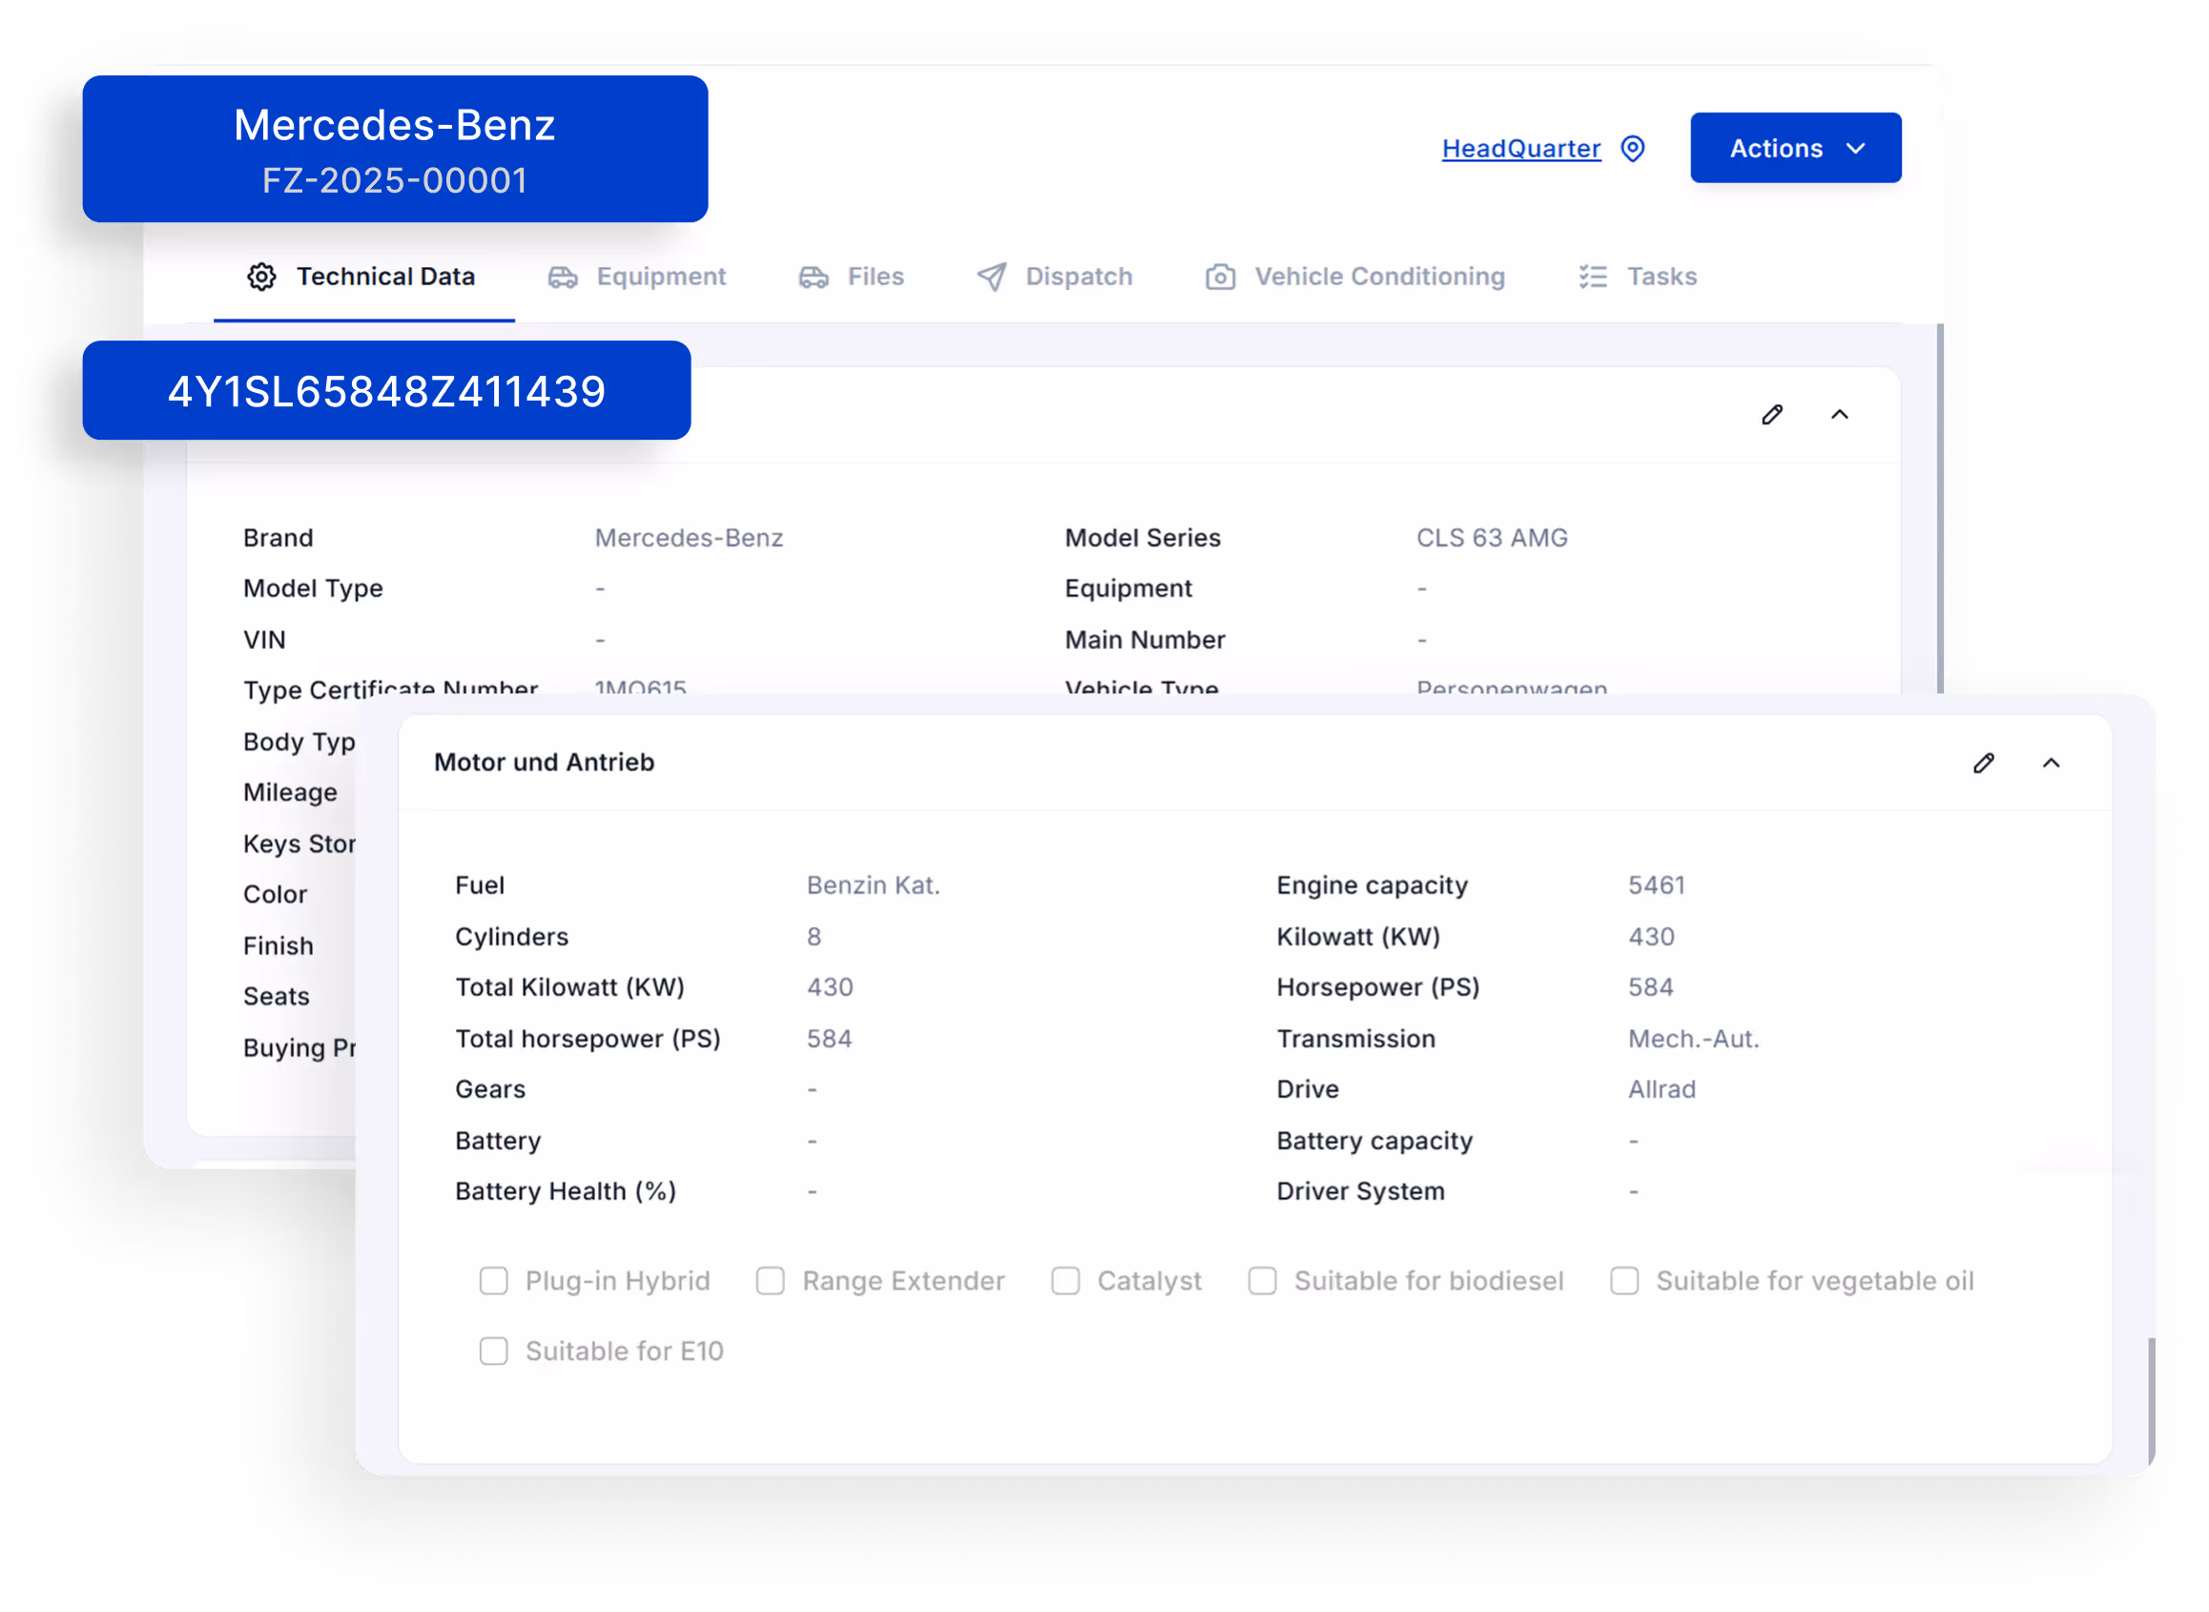2209x1612 pixels.
Task: Open the Actions dropdown menu
Action: (1795, 148)
